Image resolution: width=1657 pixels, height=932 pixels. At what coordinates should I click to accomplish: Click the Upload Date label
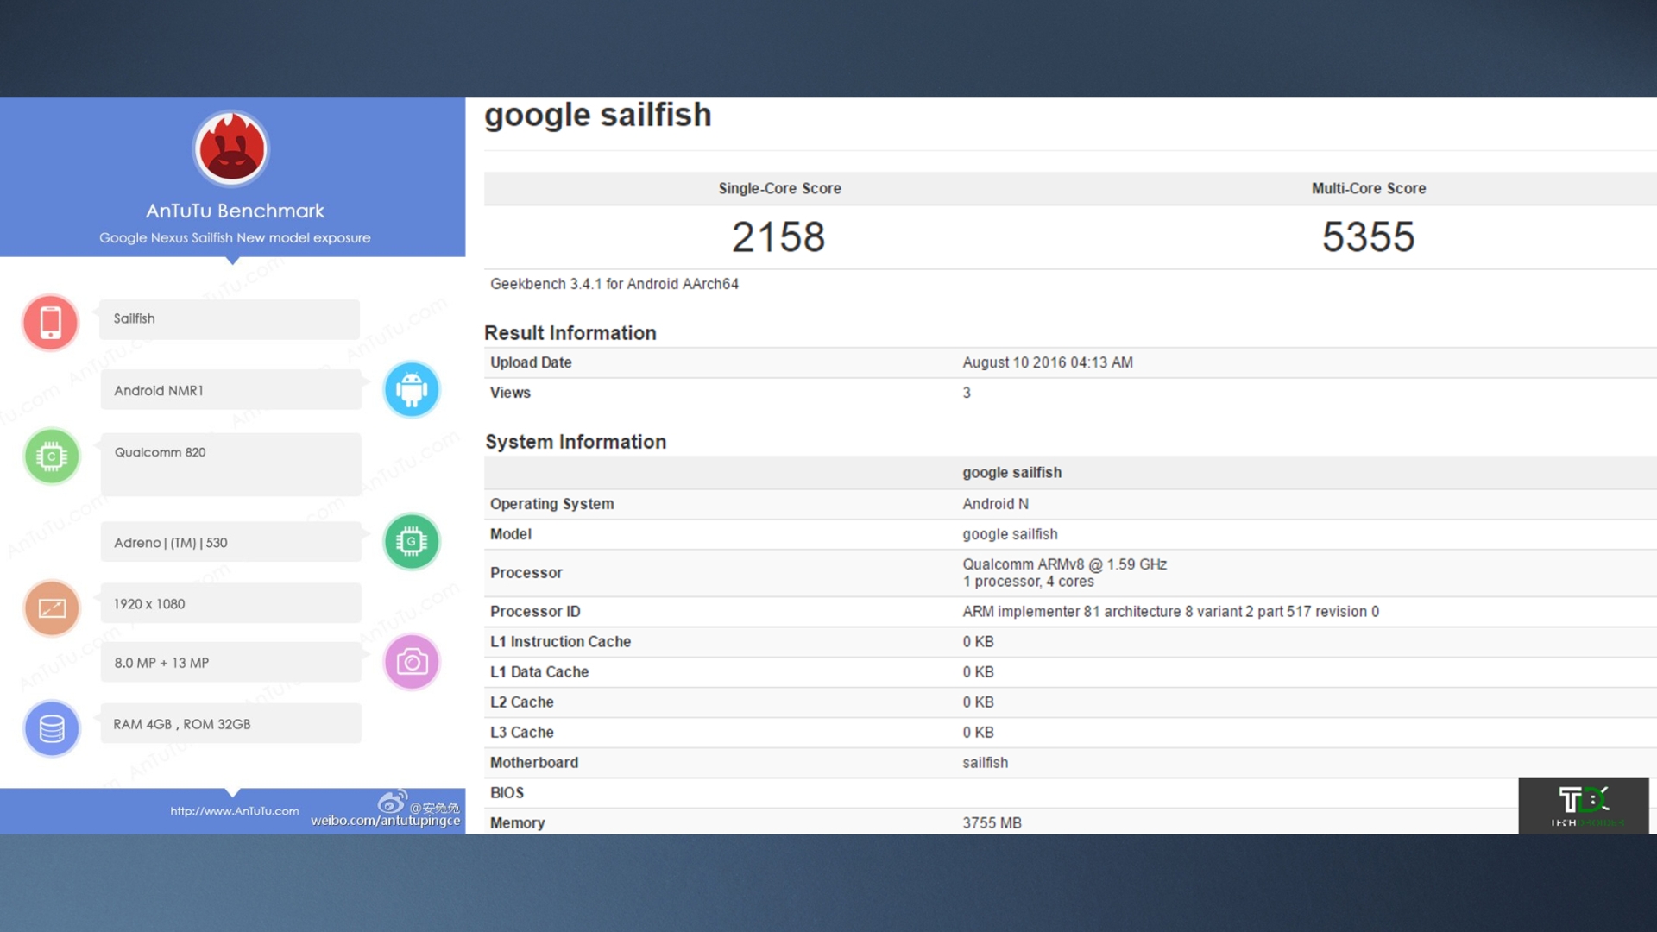[x=531, y=362]
